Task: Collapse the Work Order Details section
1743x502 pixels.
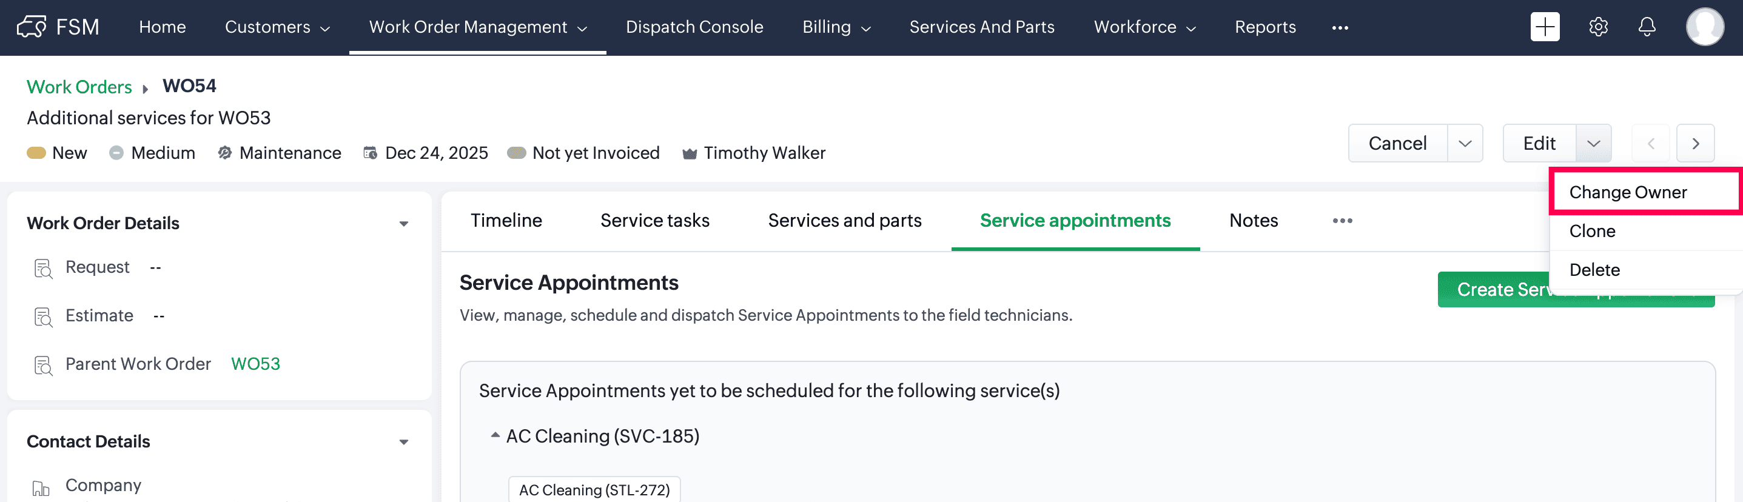Action: 403,224
